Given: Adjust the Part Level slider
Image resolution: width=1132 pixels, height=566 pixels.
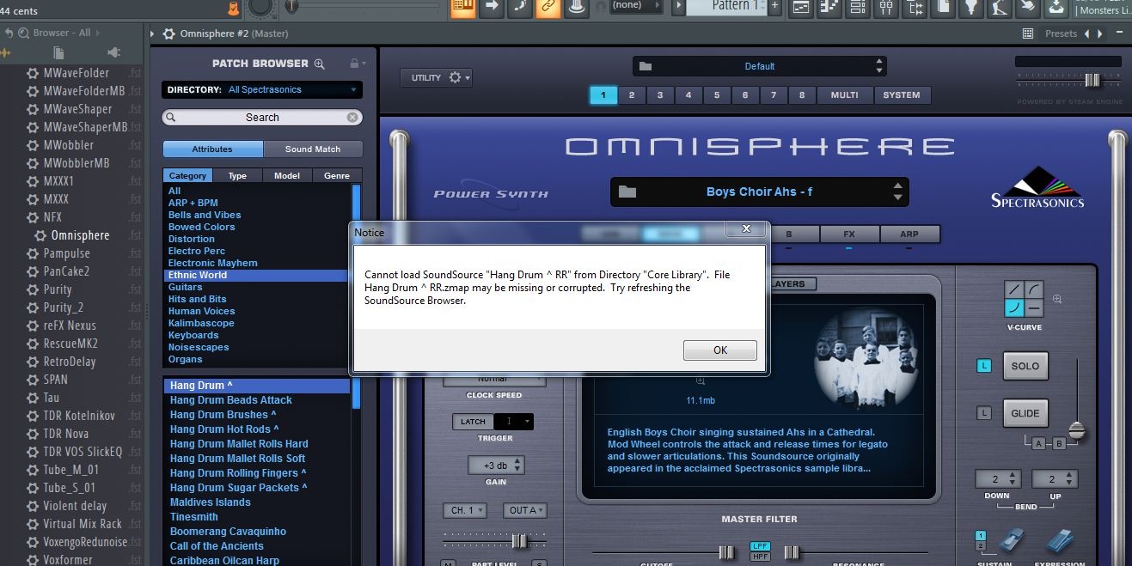Looking at the screenshot, I should 518,541.
